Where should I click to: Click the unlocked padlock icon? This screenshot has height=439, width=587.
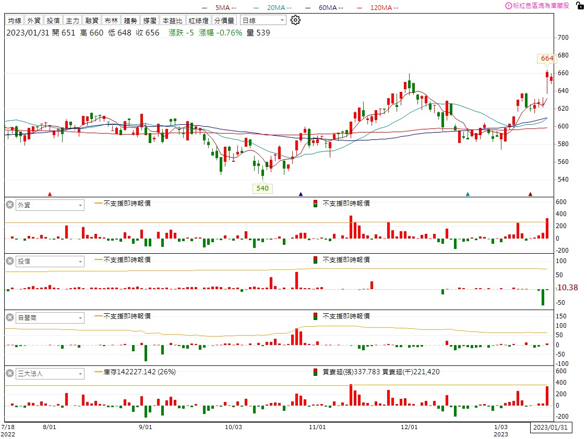tap(580, 6)
